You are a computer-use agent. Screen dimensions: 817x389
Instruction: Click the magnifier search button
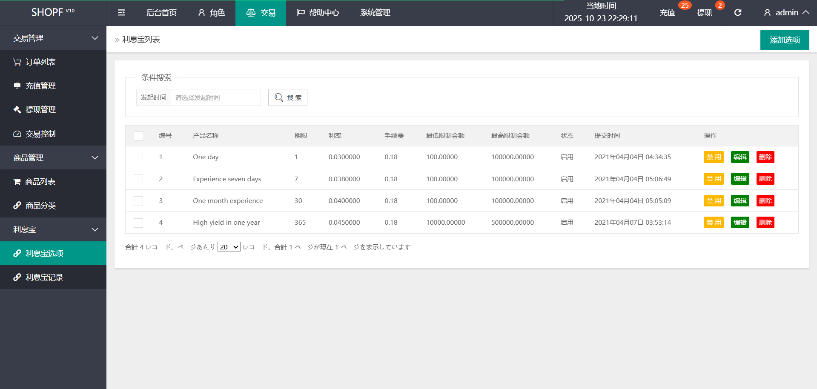click(x=288, y=97)
